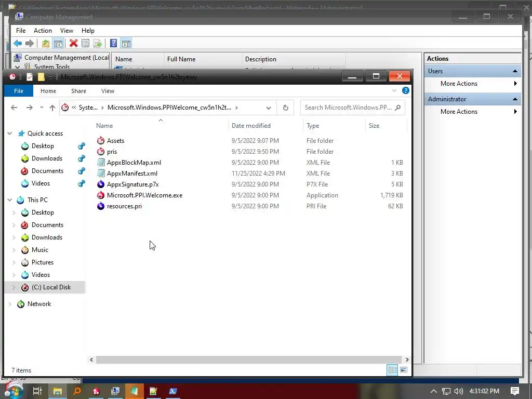This screenshot has width=532, height=399.
Task: Go forward in File Explorer
Action: (30, 108)
